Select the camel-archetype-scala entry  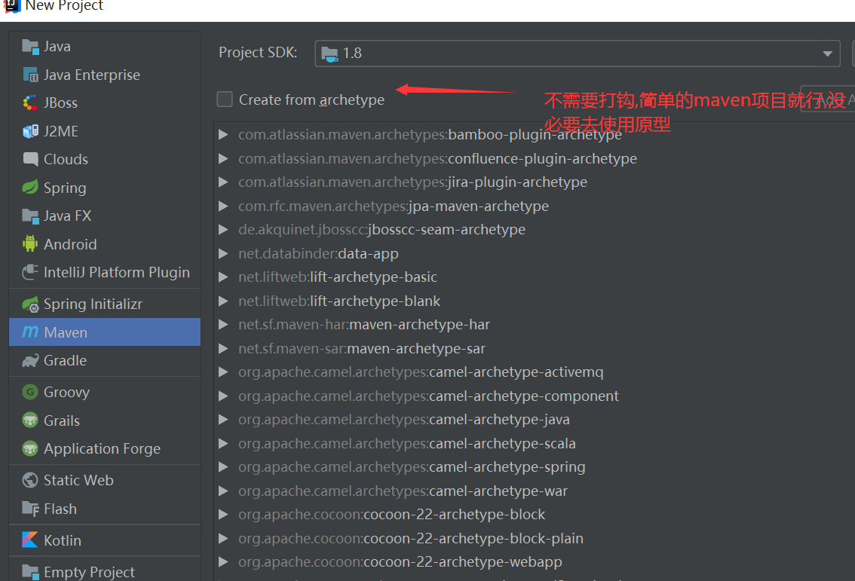407,443
